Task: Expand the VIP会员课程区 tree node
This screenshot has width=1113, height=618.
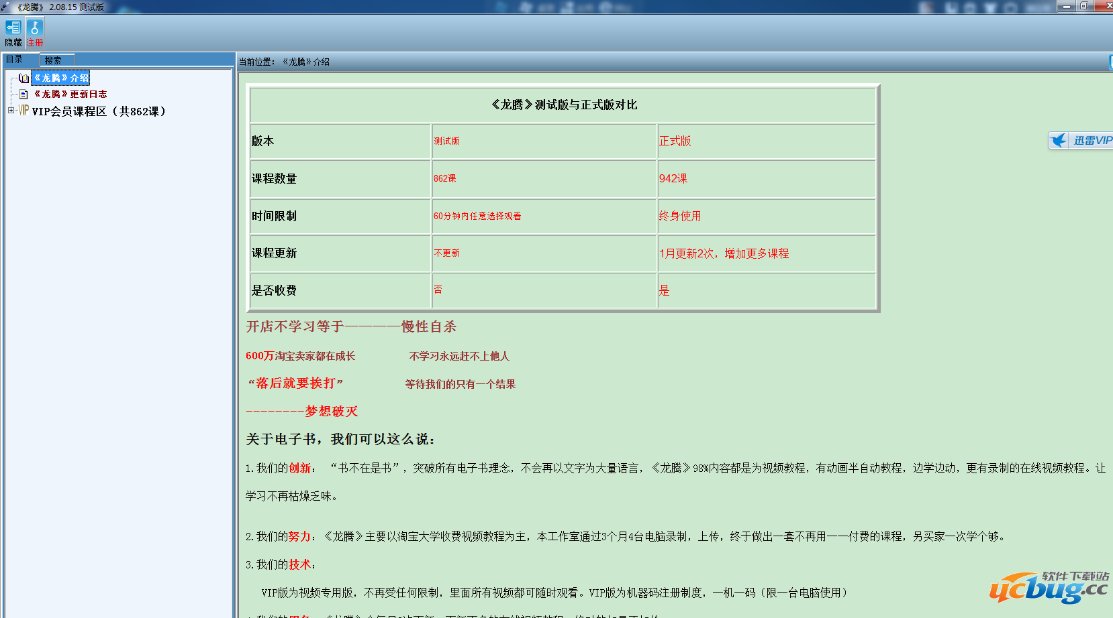Action: (11, 111)
